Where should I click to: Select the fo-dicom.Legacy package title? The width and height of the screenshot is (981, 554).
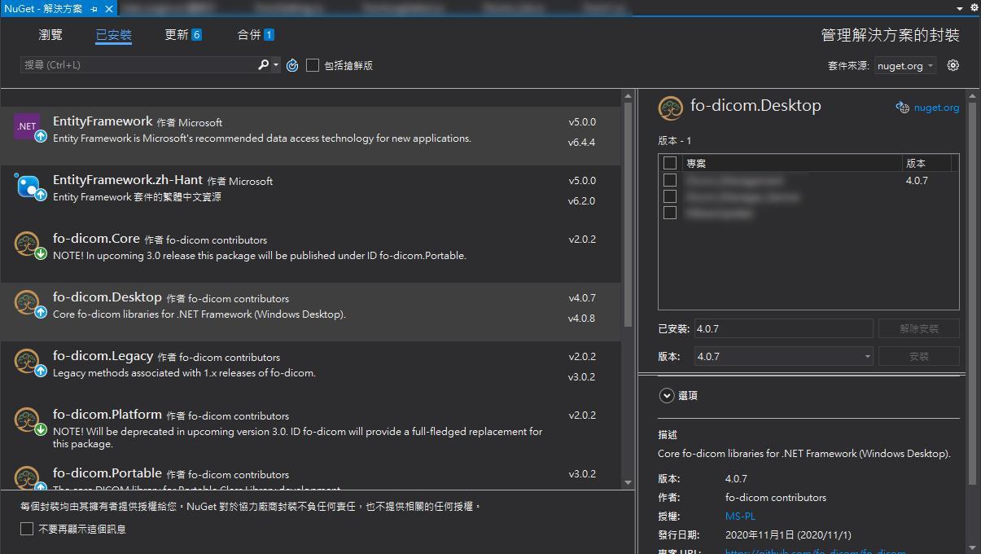[103, 356]
